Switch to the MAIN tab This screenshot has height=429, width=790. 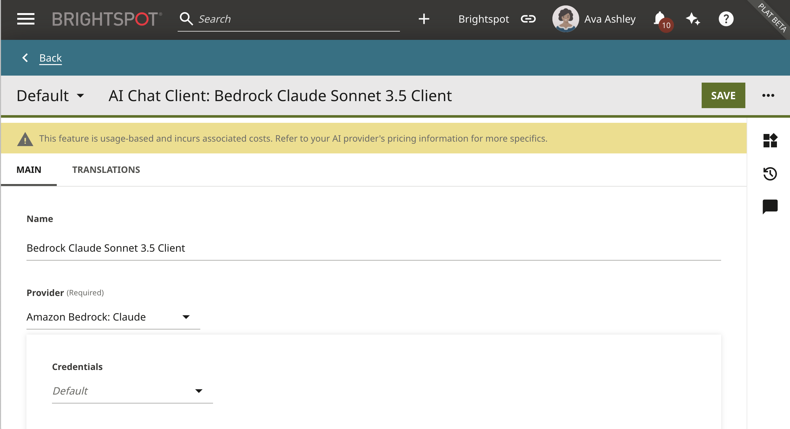coord(29,170)
